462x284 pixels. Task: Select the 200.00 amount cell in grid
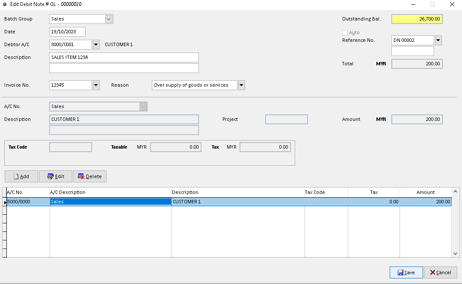(x=426, y=202)
